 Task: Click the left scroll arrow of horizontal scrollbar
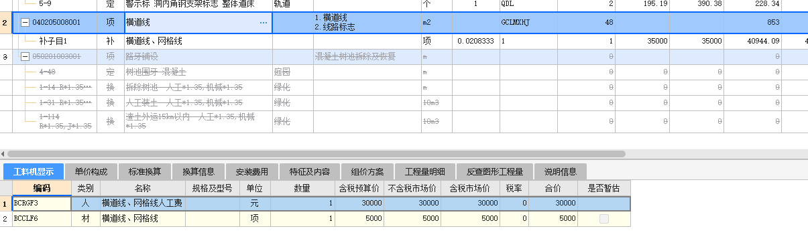click(x=3, y=155)
